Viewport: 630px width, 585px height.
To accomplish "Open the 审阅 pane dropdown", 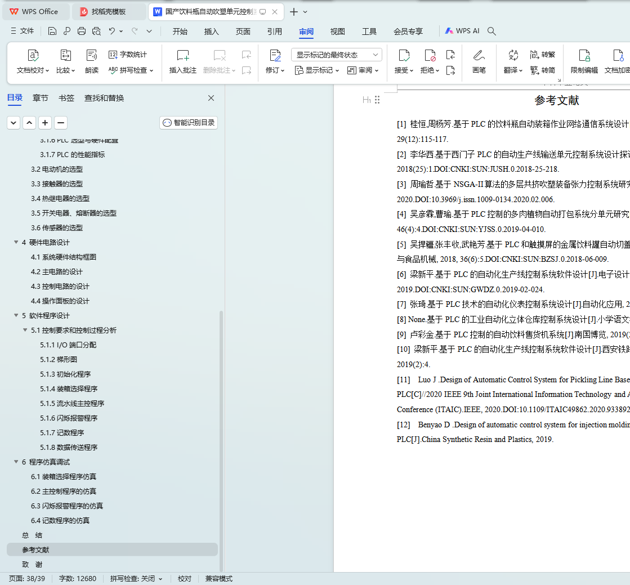I will click(x=363, y=70).
